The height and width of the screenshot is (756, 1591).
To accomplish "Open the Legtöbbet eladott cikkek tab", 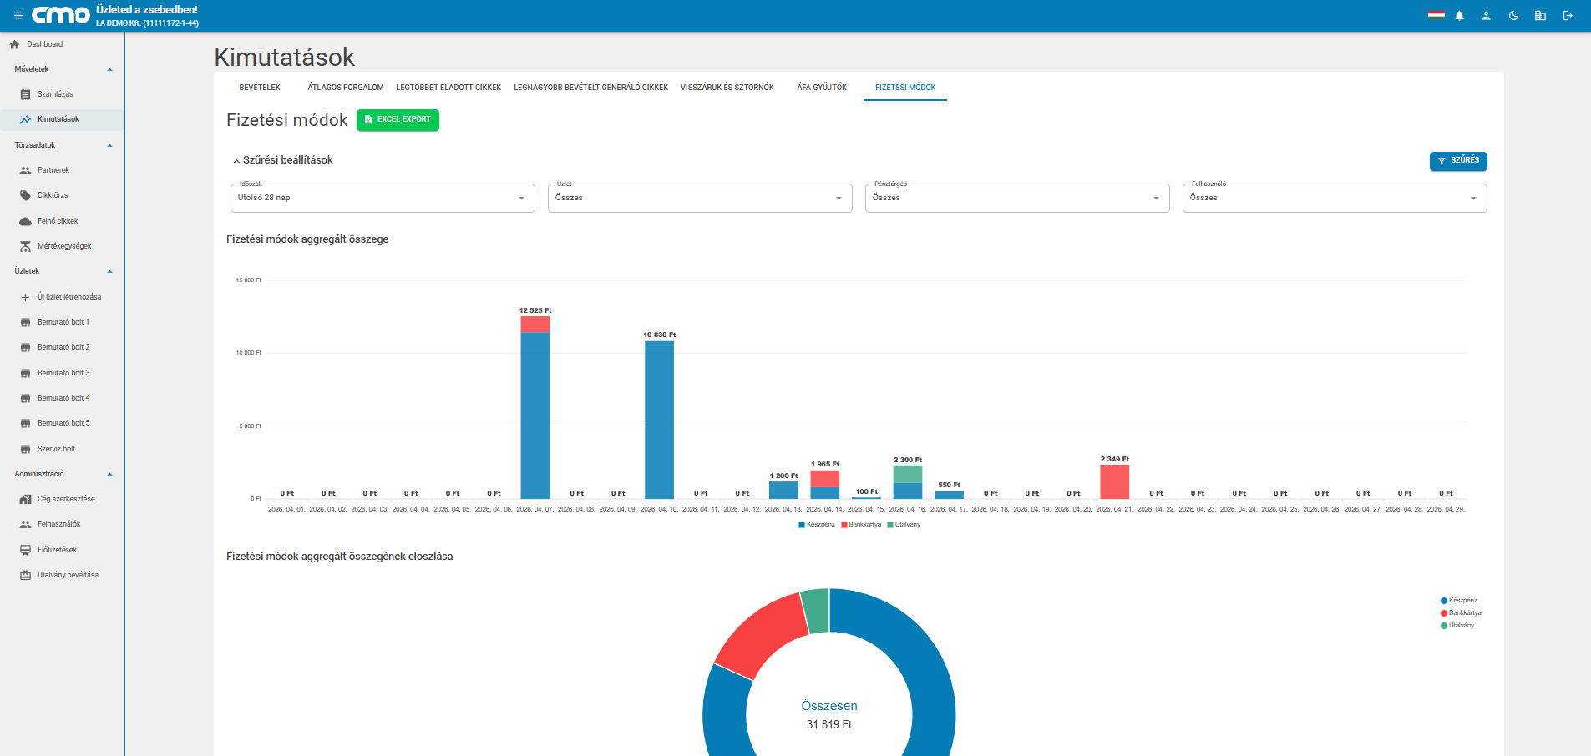I will click(448, 88).
